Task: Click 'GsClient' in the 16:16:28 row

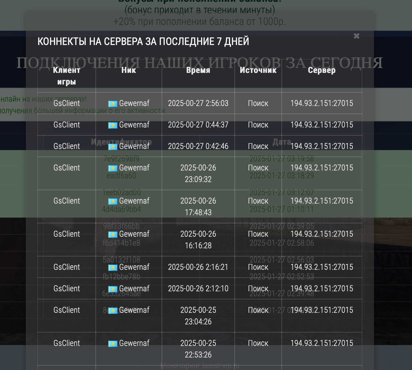Action: [x=67, y=234]
